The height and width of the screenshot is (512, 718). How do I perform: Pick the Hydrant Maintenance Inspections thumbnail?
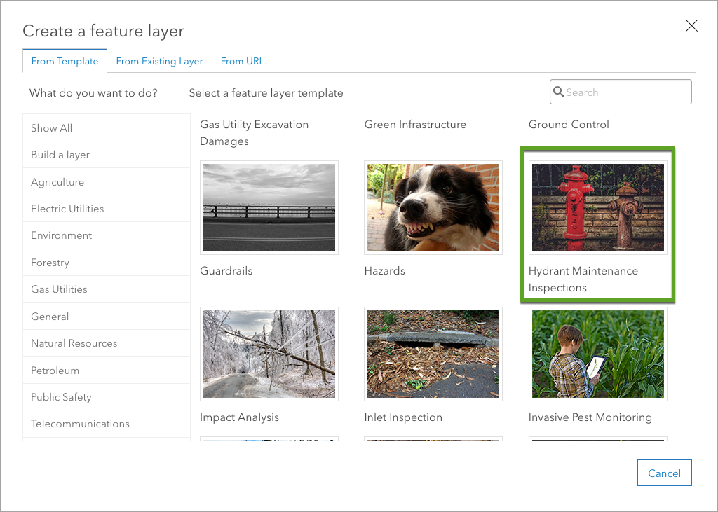597,208
